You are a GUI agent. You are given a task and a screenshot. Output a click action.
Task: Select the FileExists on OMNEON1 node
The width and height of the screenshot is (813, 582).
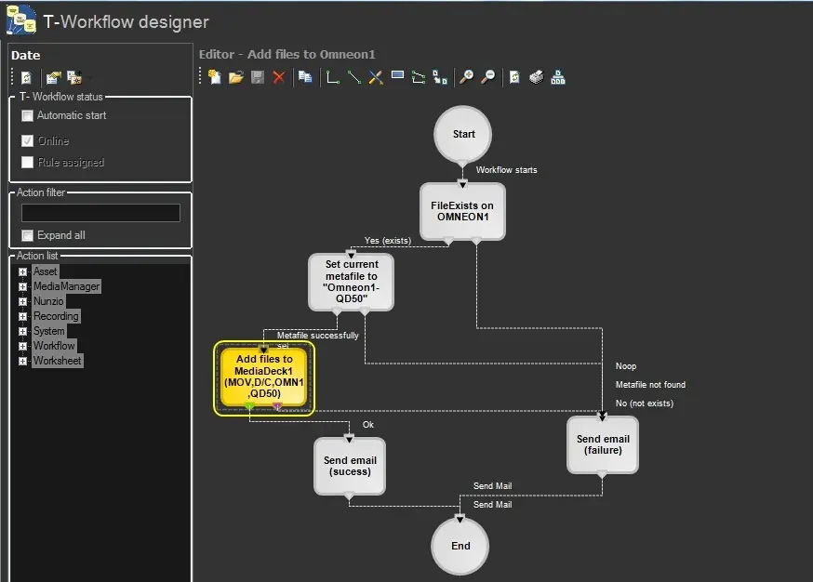pyautogui.click(x=462, y=211)
